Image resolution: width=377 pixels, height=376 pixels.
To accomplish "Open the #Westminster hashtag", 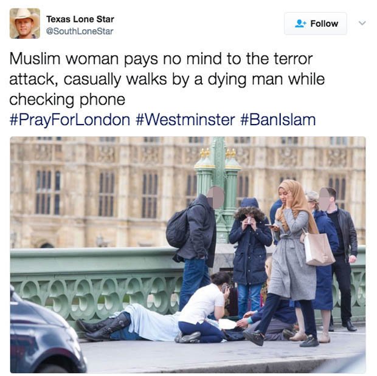I will (185, 120).
